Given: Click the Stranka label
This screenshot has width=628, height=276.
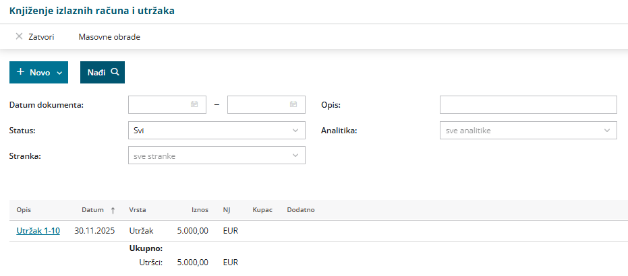Looking at the screenshot, I should pyautogui.click(x=25, y=156).
